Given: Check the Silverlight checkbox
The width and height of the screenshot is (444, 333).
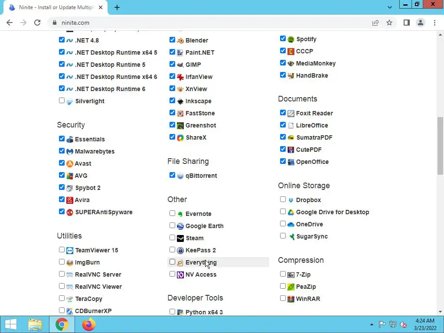Looking at the screenshot, I should [62, 101].
